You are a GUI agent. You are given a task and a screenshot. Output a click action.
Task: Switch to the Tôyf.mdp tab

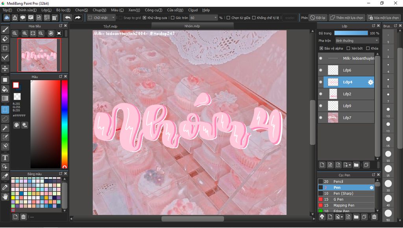click(x=110, y=26)
